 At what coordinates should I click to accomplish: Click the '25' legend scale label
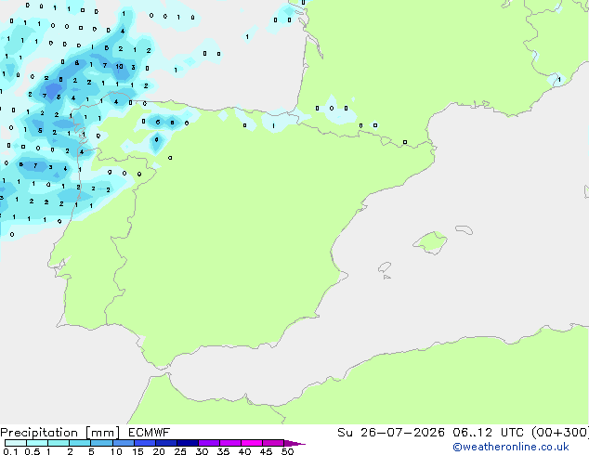tap(180, 451)
